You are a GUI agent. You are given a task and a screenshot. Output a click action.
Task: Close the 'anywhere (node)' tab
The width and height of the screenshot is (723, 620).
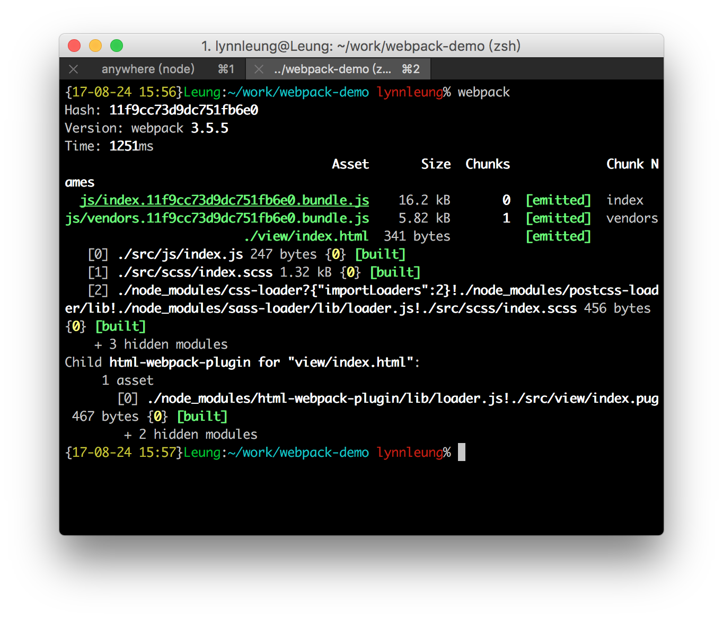tap(74, 69)
